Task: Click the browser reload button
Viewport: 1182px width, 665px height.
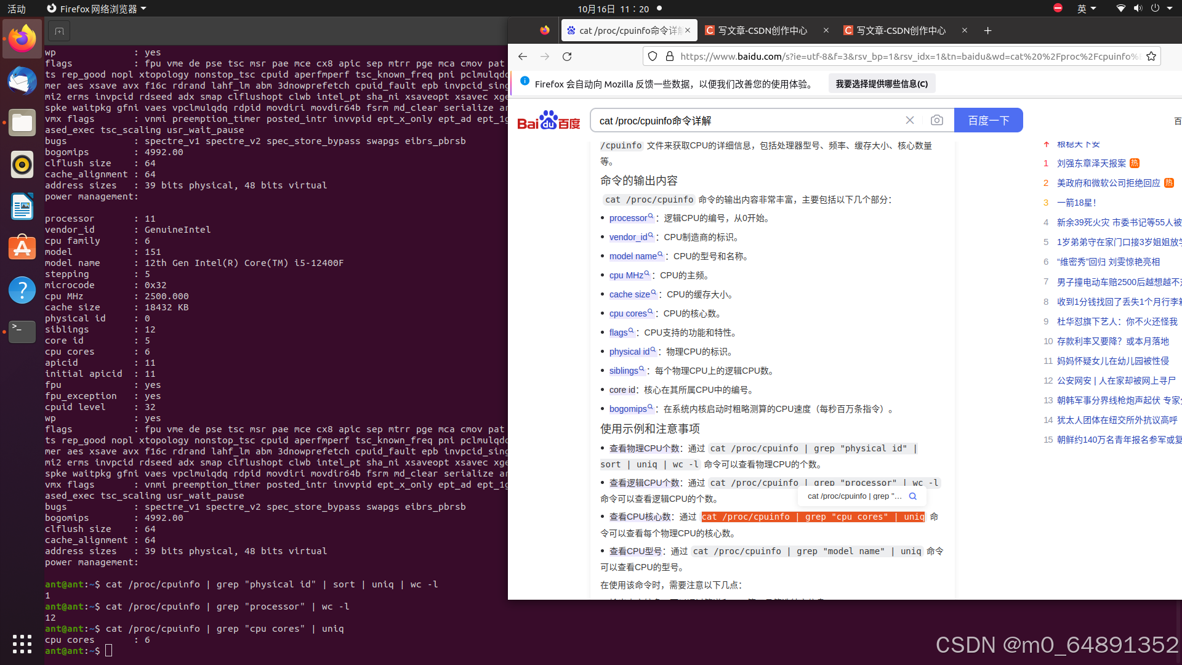Action: tap(567, 57)
